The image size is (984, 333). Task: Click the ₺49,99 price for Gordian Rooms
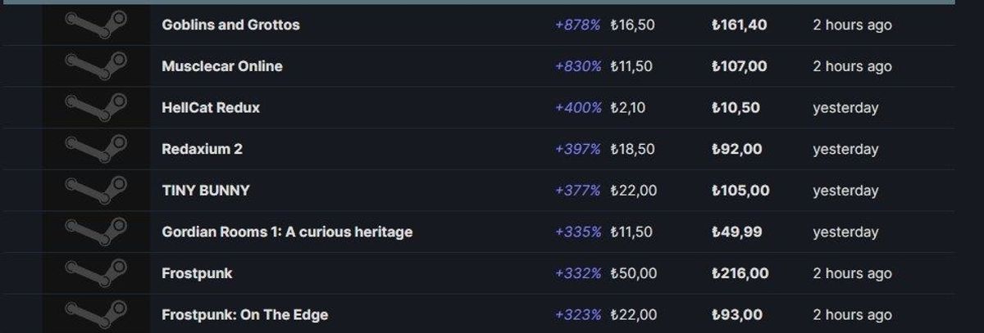coord(736,232)
